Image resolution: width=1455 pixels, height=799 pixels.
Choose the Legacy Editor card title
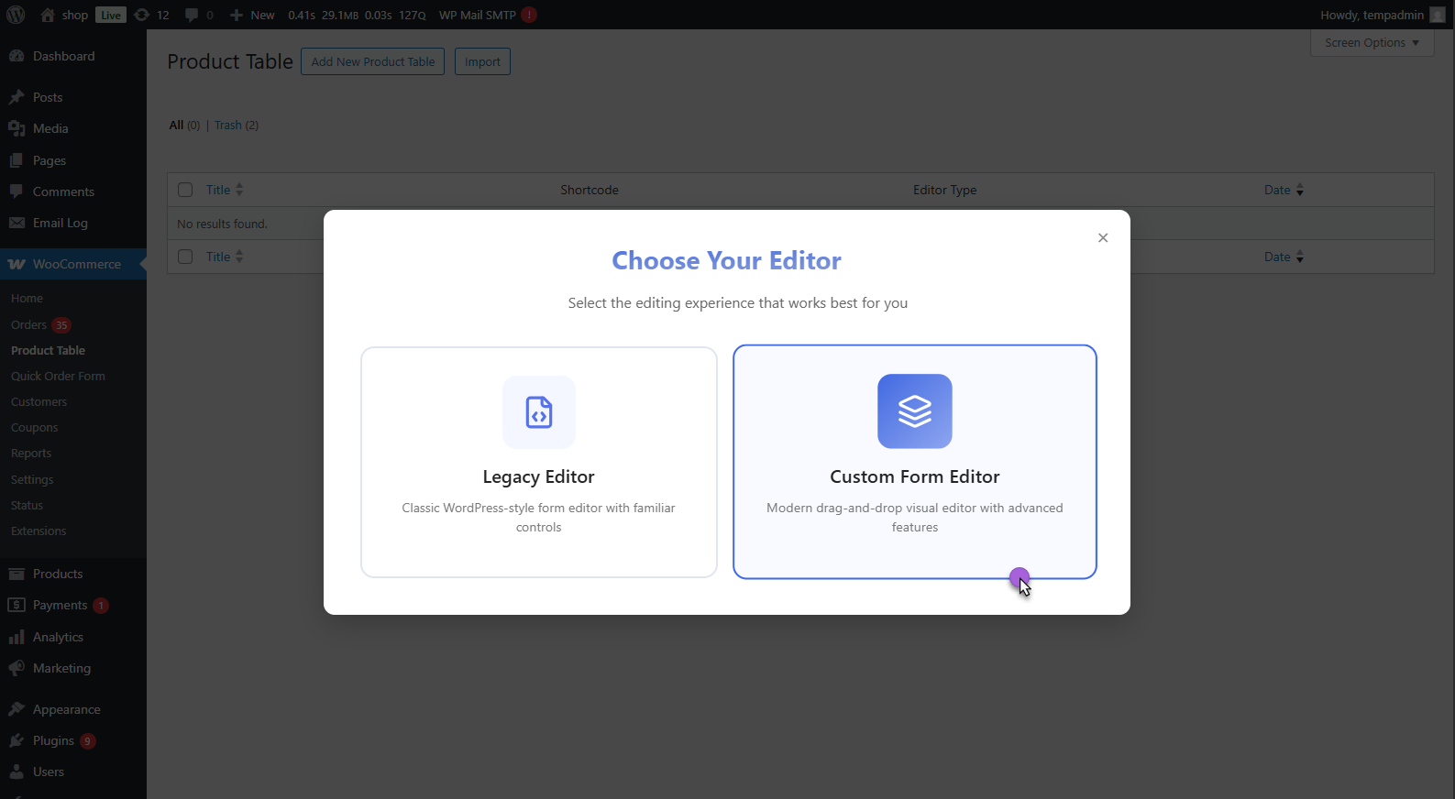coord(538,476)
